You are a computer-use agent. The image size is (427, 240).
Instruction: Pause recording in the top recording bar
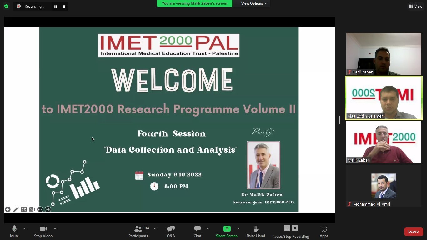pyautogui.click(x=56, y=7)
